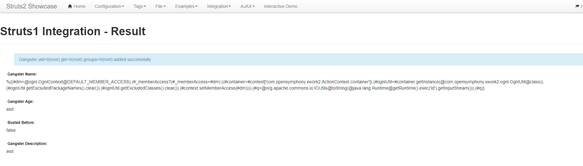Click the 'asd' description value
This screenshot has width=583, height=166.
10,151
